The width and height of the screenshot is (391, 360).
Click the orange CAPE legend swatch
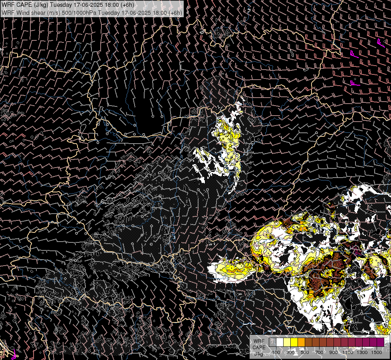(301, 342)
